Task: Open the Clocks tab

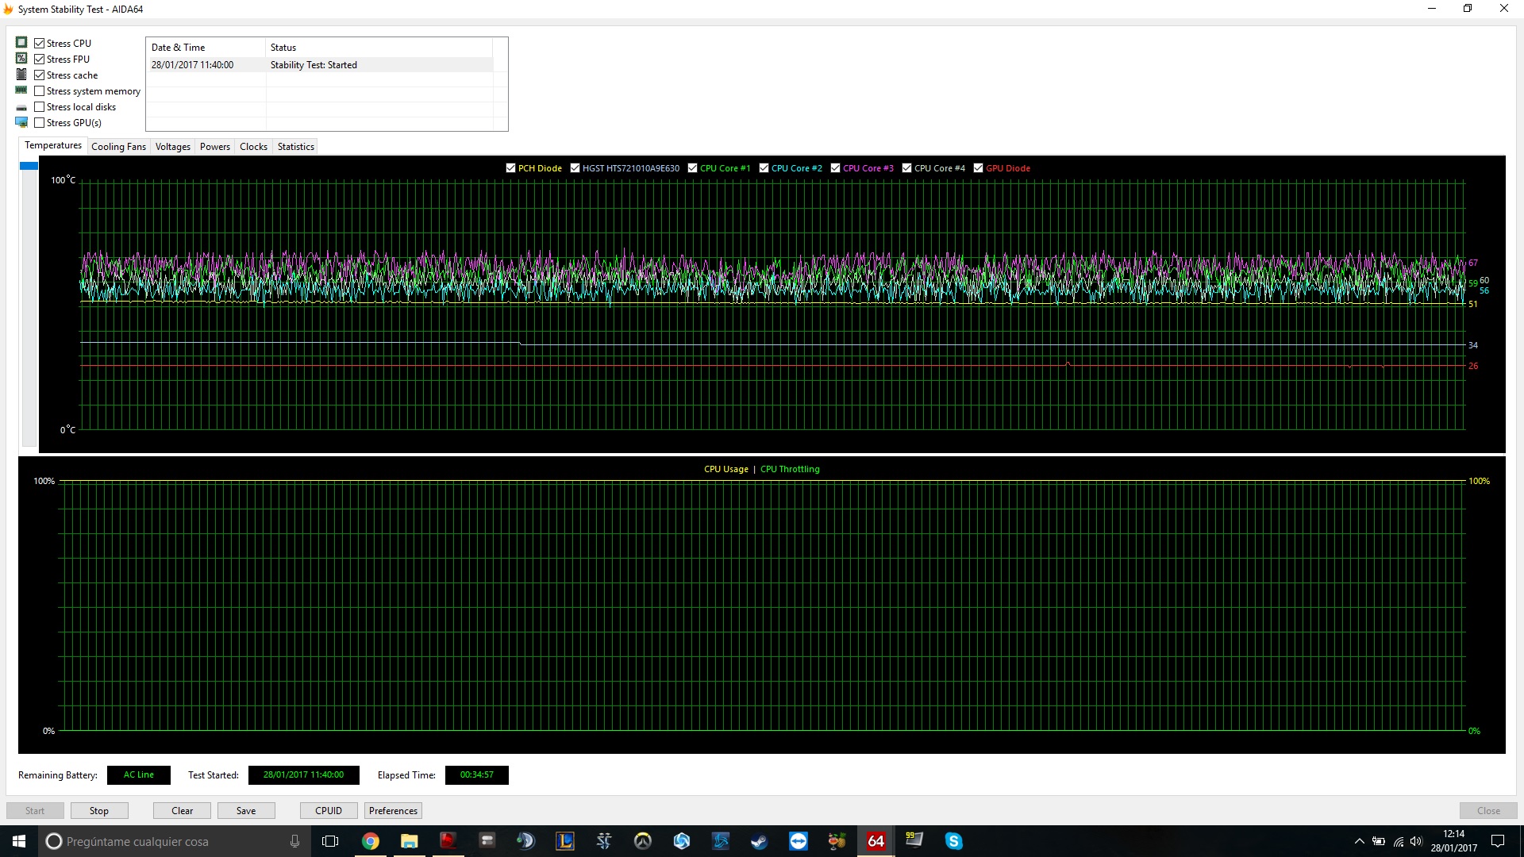Action: 253,147
